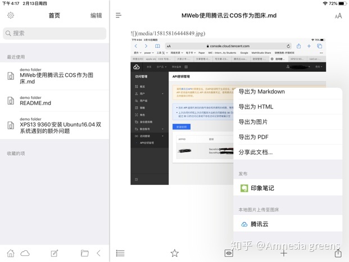Tap the document title MWeb使用腾讯云COS作为图床.md
Image resolution: width=349 pixels, height=262 pixels.
(x=229, y=15)
